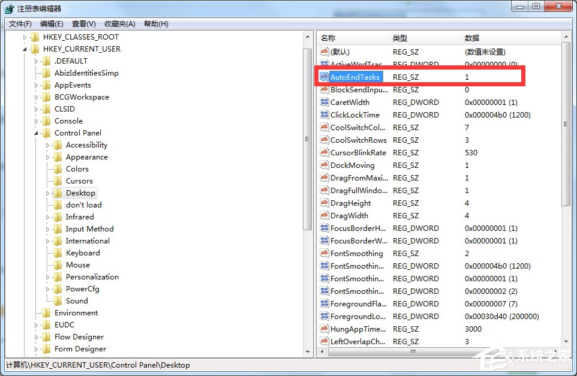Click the AutoEndTasks string value icon
This screenshot has width=577, height=376.
(324, 77)
